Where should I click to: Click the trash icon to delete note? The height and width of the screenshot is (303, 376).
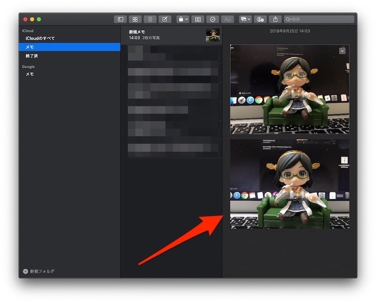[150, 19]
